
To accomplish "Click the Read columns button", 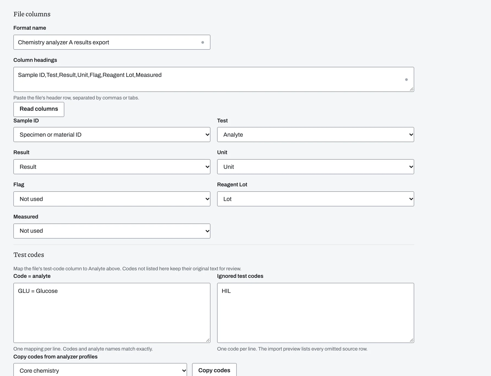I will (x=39, y=109).
